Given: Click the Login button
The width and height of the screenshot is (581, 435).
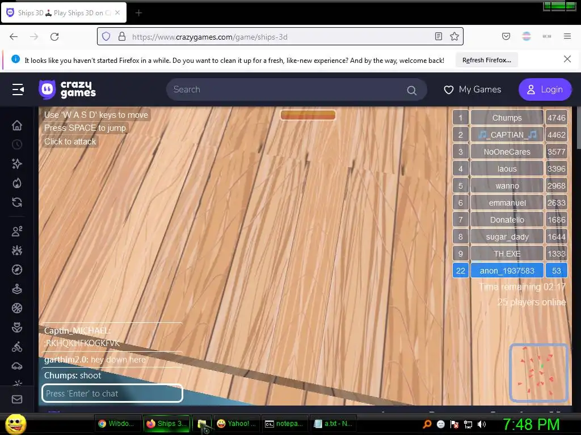Looking at the screenshot, I should pyautogui.click(x=545, y=89).
